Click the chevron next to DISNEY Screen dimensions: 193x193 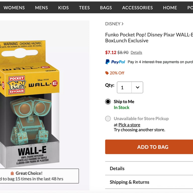click(x=122, y=24)
